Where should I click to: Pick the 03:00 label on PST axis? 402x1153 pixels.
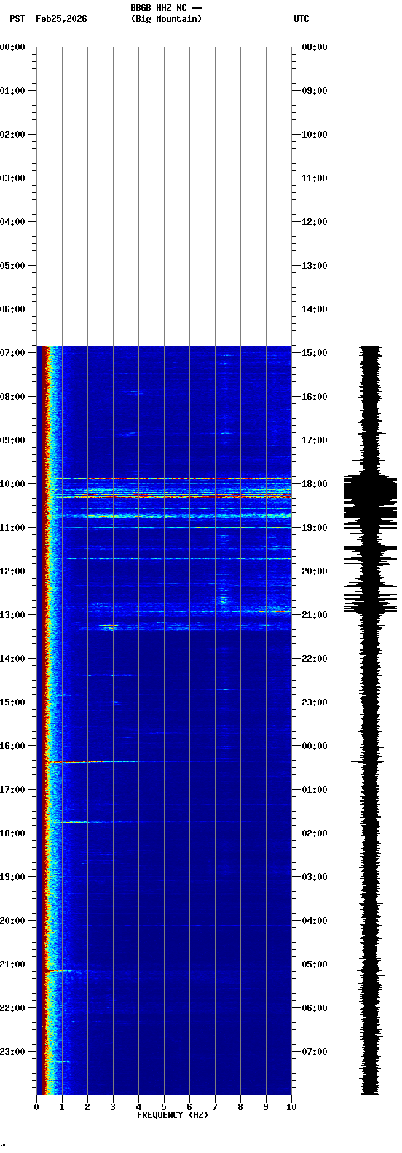pyautogui.click(x=13, y=178)
